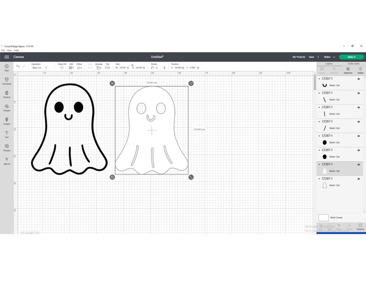Click the ghost outline layer thumbnail
The height and width of the screenshot is (294, 366).
tap(325, 185)
